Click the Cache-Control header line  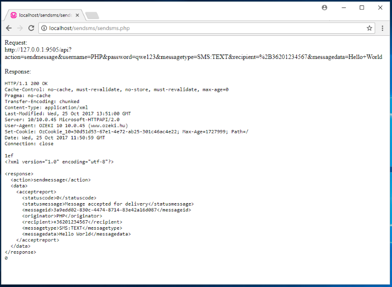pos(117,89)
